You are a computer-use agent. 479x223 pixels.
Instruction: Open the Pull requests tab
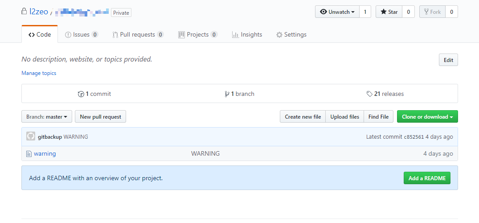click(x=137, y=35)
